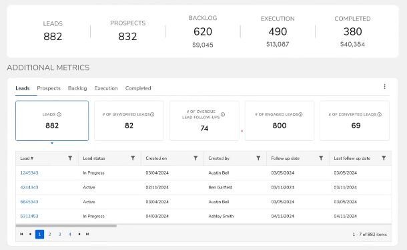The height and width of the screenshot is (250, 407).
Task: Show info for unworked leads metric
Action: pos(152,114)
